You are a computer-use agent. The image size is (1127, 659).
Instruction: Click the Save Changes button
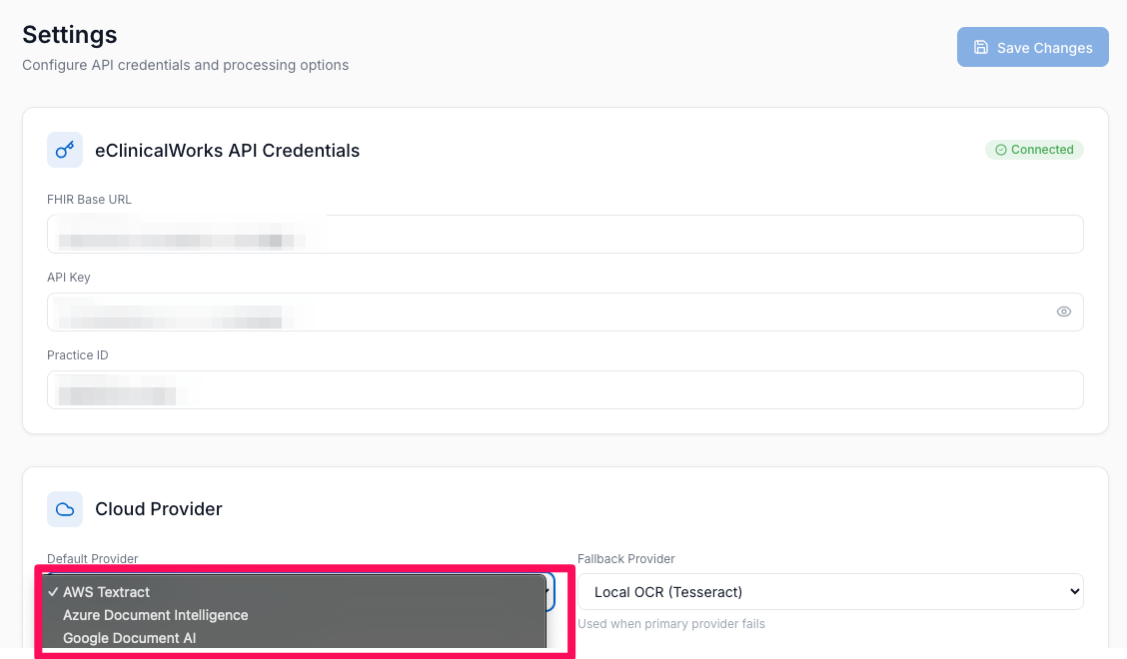(x=1032, y=48)
